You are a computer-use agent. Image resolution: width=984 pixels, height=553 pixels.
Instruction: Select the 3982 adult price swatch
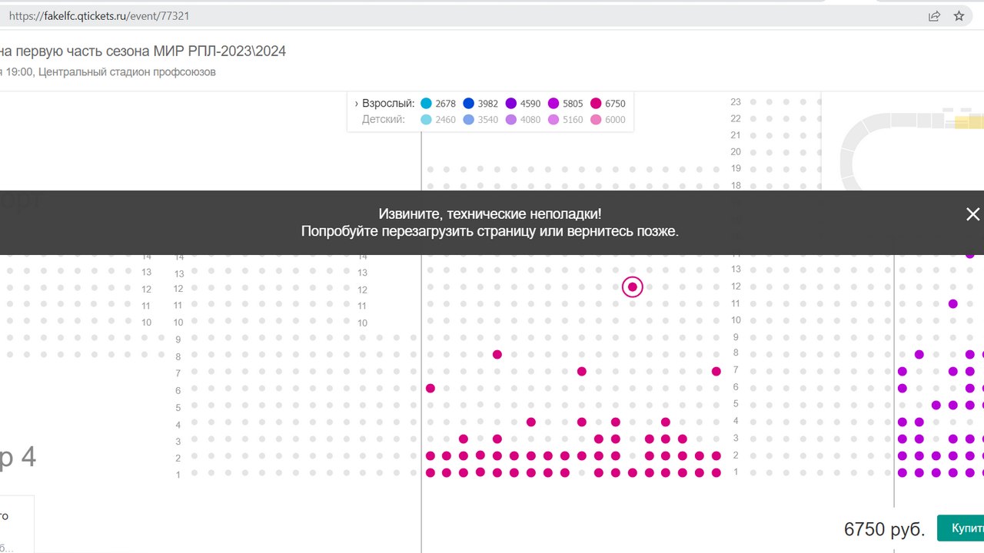click(x=469, y=104)
